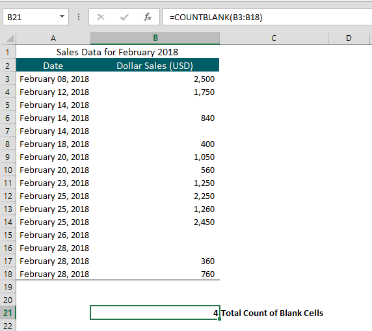
Task: Click the 'Dollar Sales (USD)' header cell
Action: click(155, 66)
